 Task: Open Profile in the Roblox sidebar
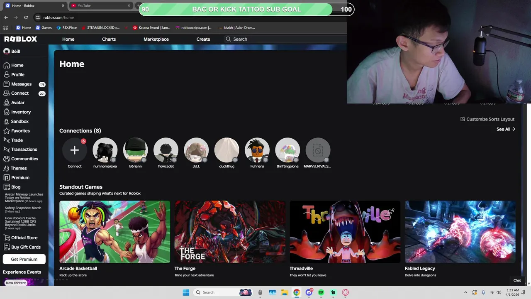[x=14, y=75]
